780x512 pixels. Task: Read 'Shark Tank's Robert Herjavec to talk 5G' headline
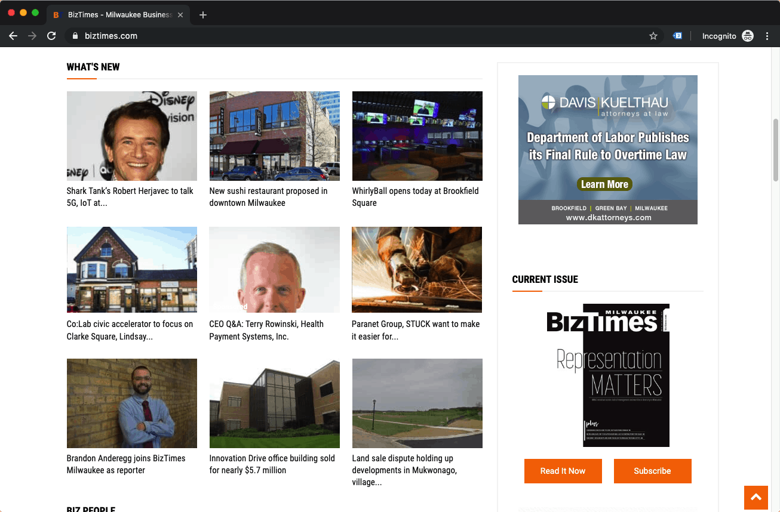point(130,197)
